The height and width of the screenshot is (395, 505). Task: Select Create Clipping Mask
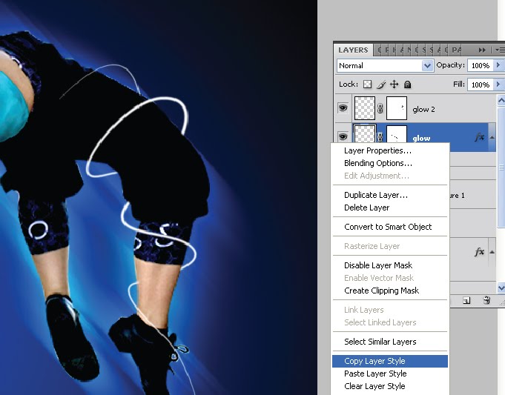tap(390, 291)
